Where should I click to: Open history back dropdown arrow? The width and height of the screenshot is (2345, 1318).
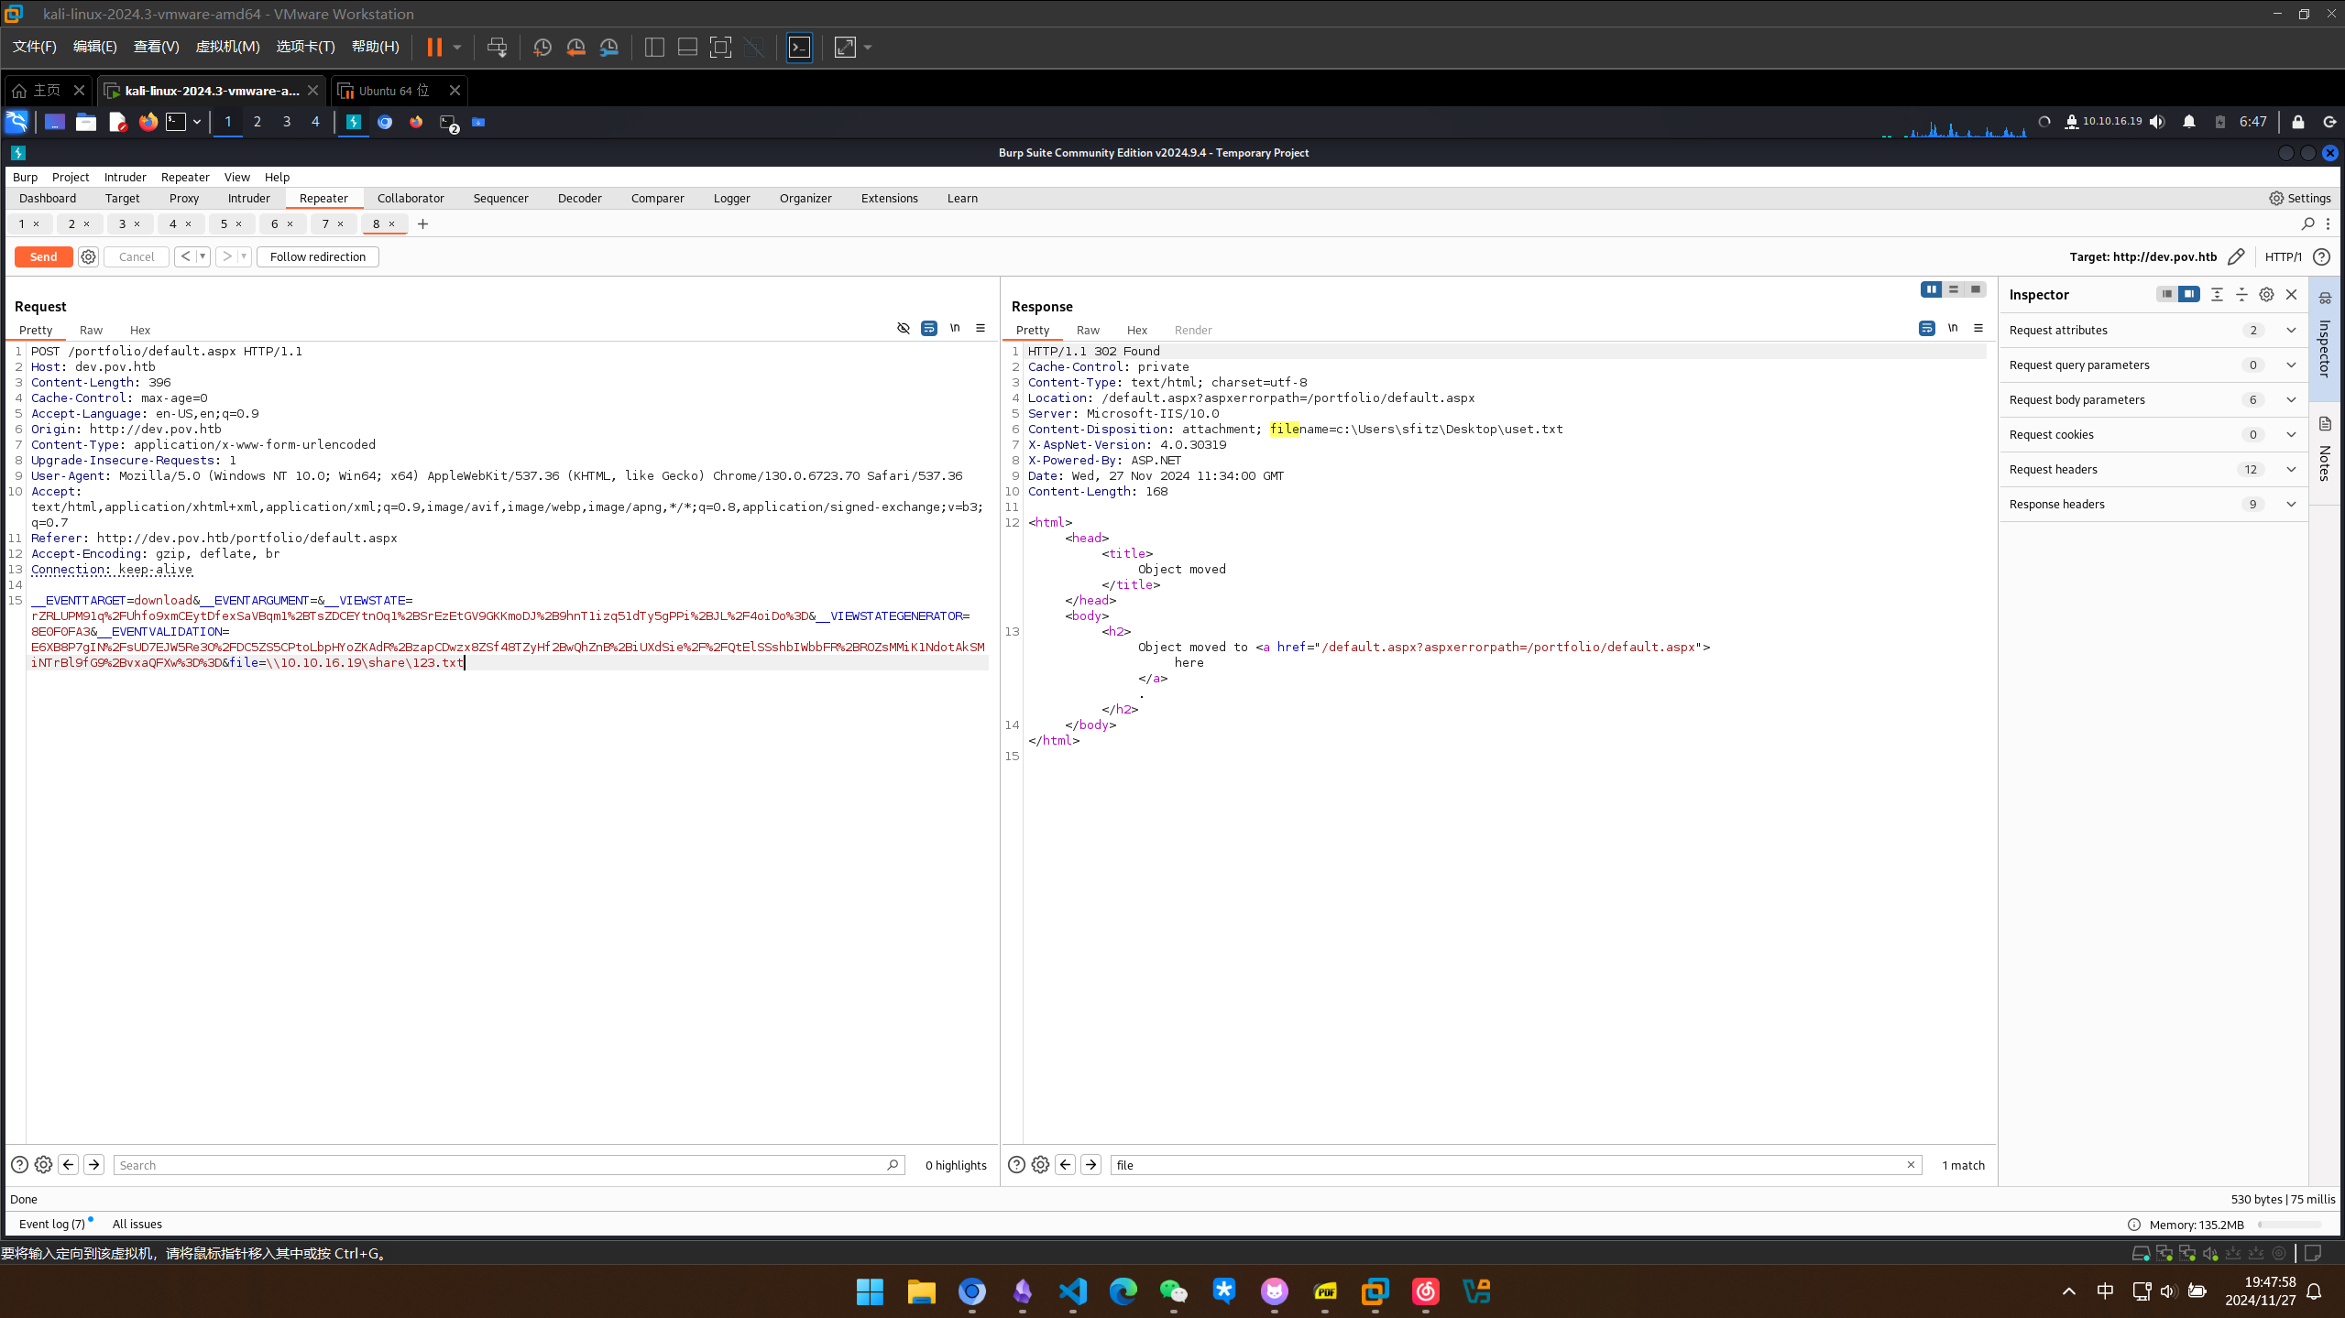coord(203,256)
